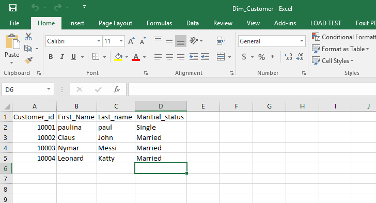
Task: Open the Name Box dropdown arrow
Action: coord(49,89)
